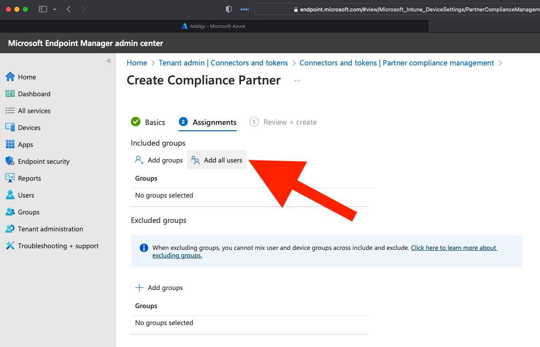Click the Home icon in sidebar
Viewport: 540px width, 347px height.
10,77
